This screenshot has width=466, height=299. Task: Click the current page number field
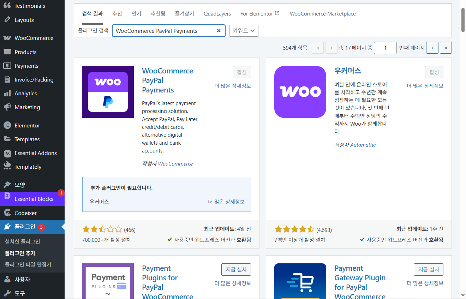point(385,48)
